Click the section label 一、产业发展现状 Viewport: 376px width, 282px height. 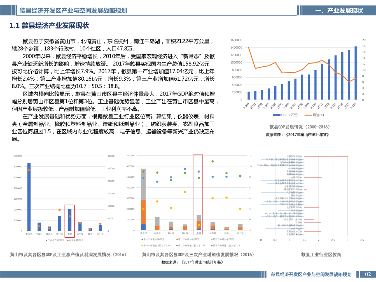(339, 11)
